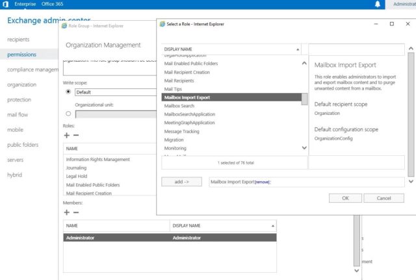Remove a member with the minus icon under Members
This screenshot has height=280, width=416.
tap(76, 212)
